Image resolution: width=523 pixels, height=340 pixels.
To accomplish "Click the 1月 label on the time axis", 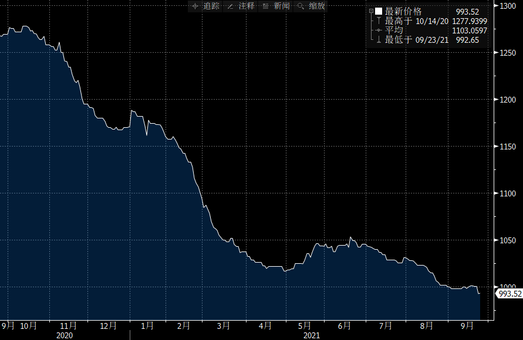I will (x=147, y=325).
